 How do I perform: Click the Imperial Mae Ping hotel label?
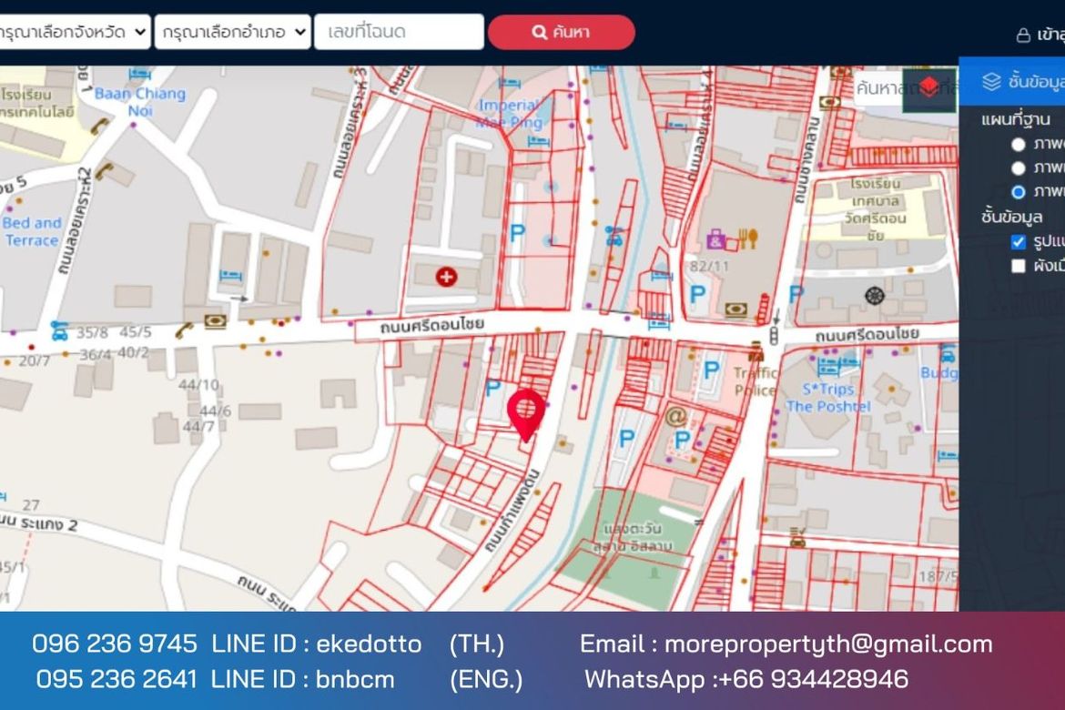509,114
